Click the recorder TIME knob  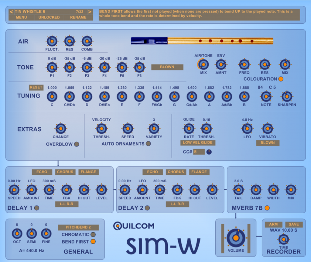point(284,240)
